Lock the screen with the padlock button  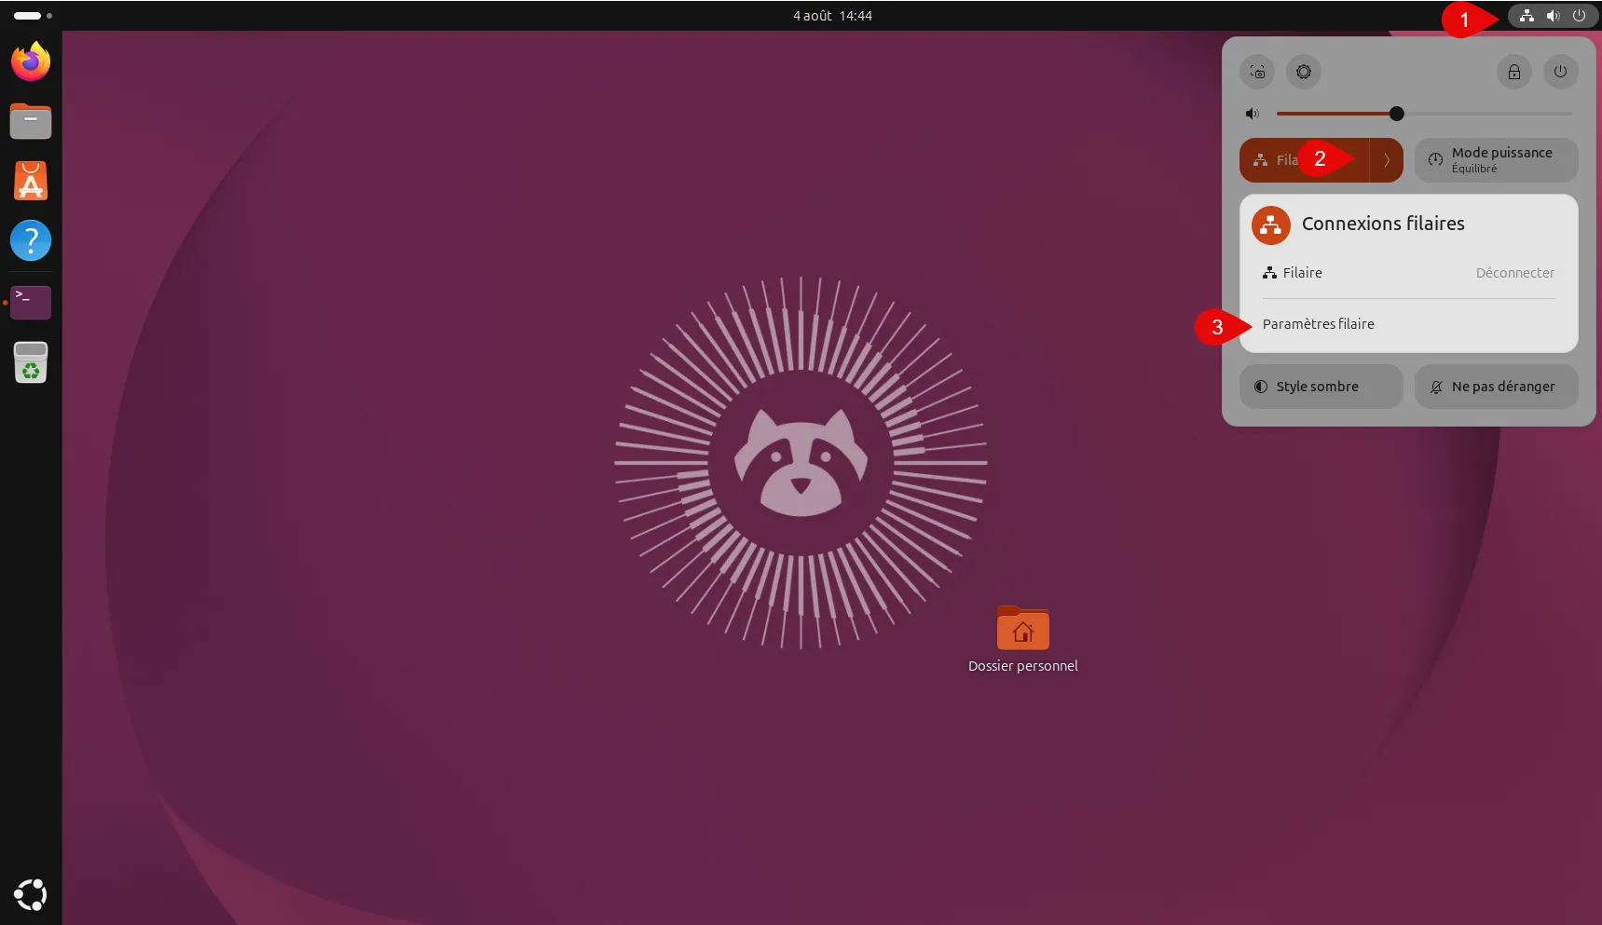click(x=1514, y=72)
